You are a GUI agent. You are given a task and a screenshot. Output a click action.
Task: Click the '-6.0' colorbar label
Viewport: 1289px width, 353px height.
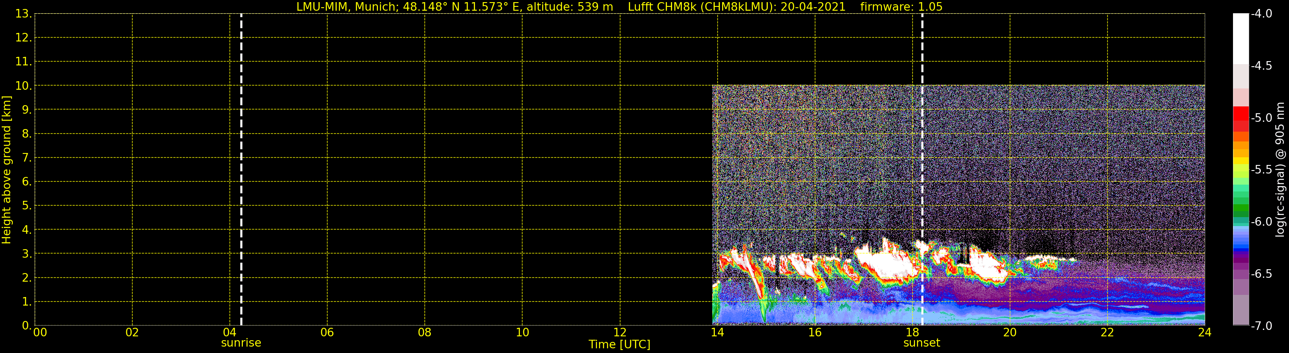click(1262, 221)
